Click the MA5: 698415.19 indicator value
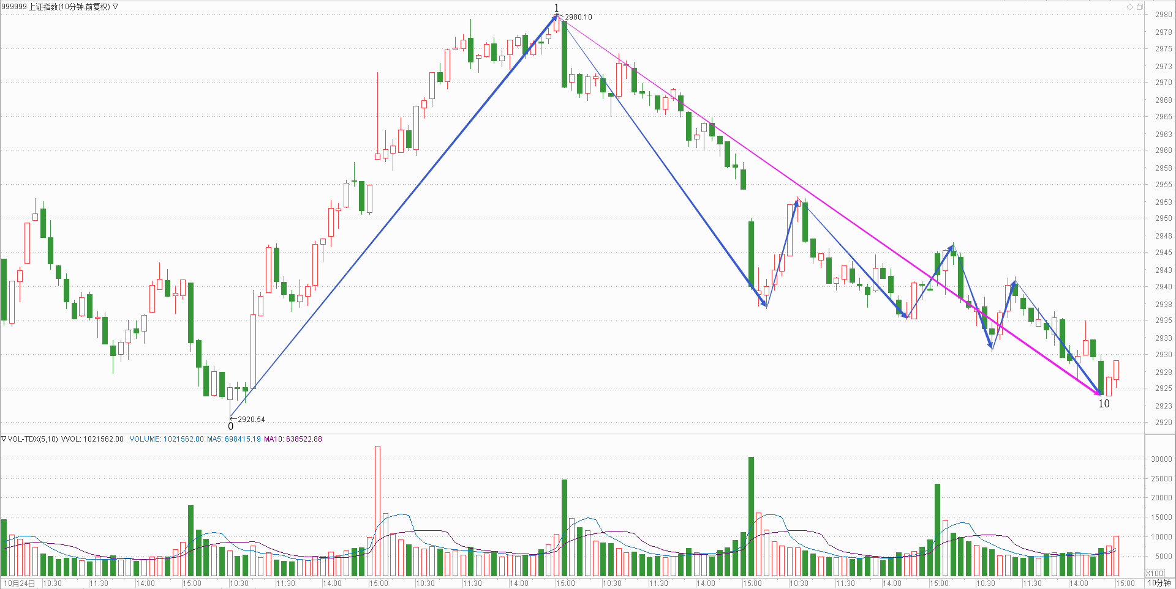The width and height of the screenshot is (1176, 589). pyautogui.click(x=234, y=439)
